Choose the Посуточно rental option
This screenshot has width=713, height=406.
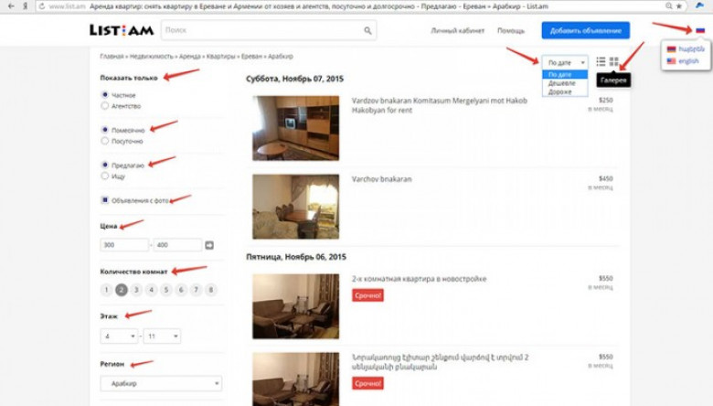[x=105, y=141]
